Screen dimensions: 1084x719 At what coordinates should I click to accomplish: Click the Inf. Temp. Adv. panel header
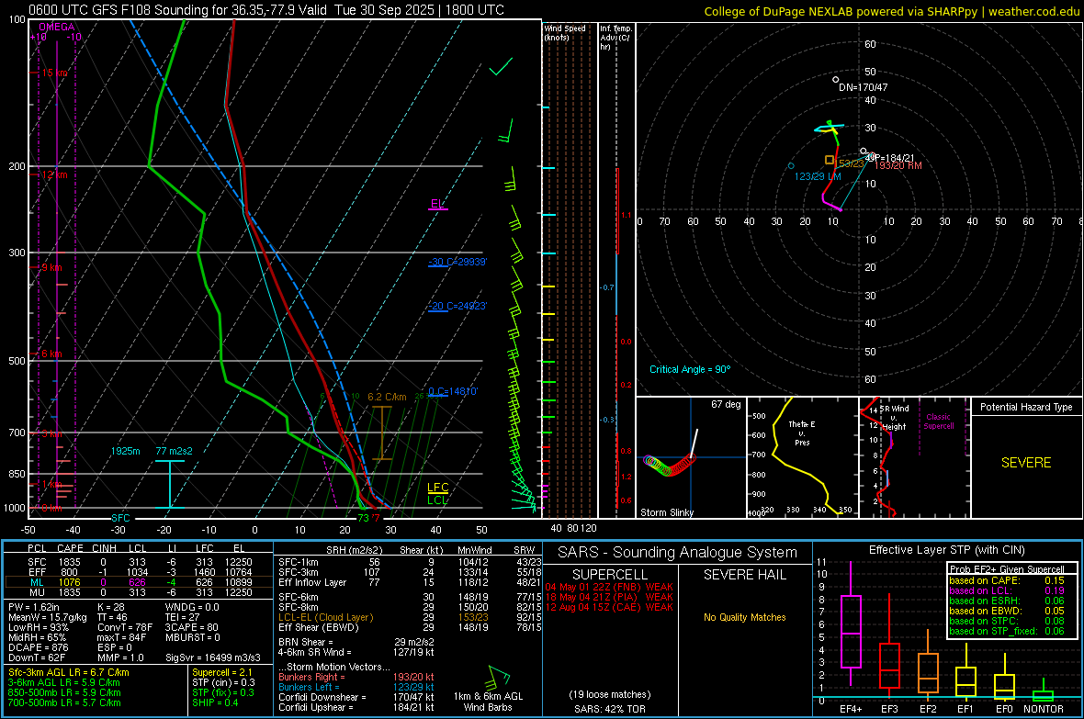click(x=615, y=38)
